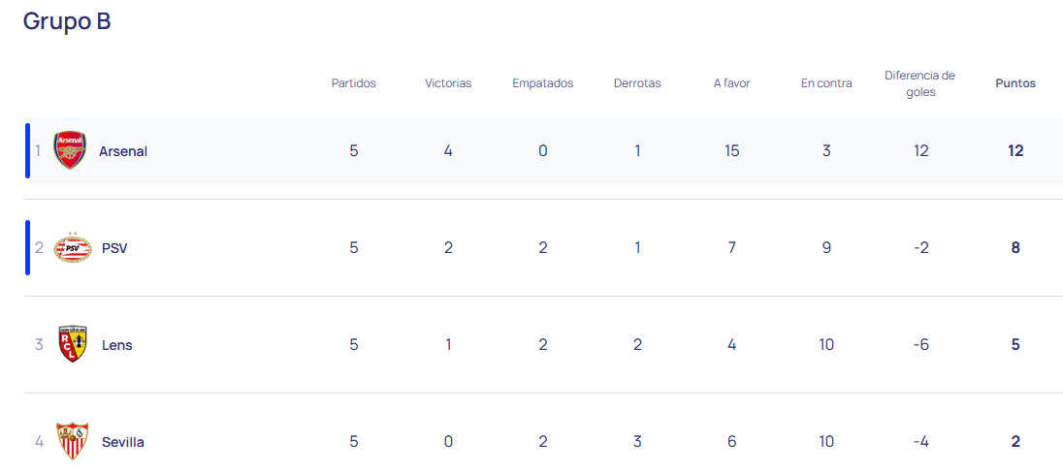
Task: Open the Sevilla team name
Action: point(123,442)
